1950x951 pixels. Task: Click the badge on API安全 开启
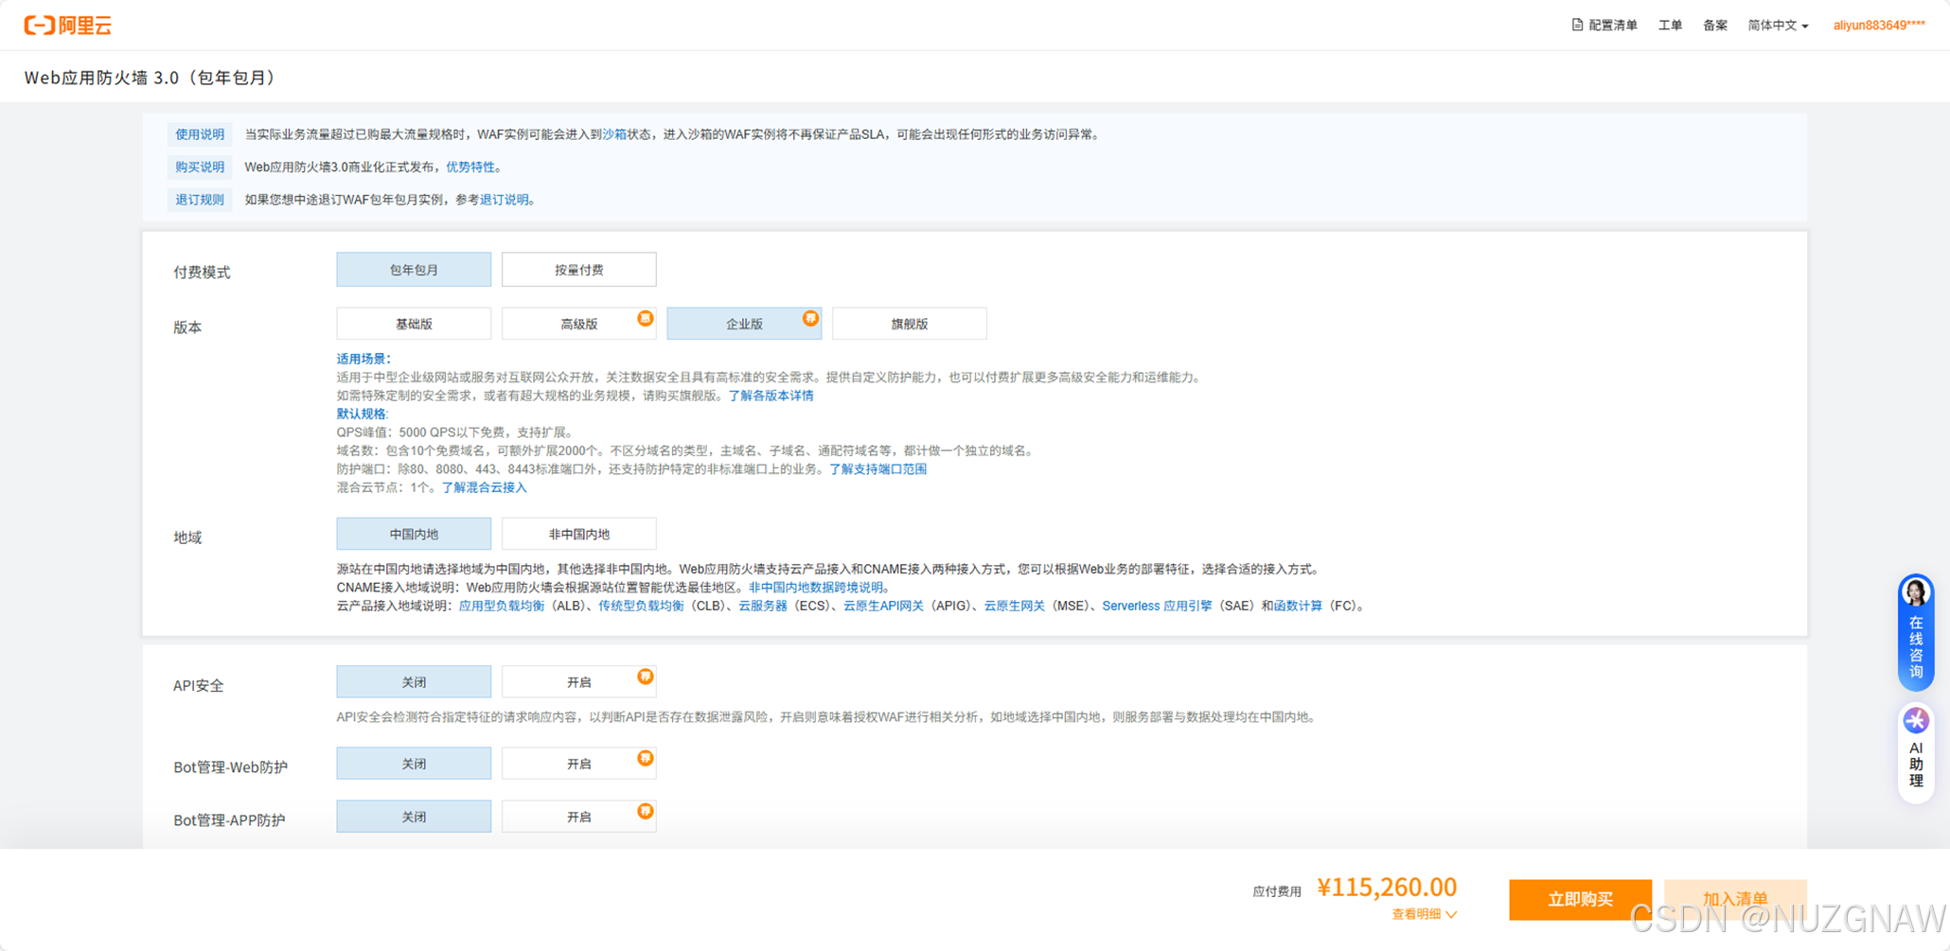coord(645,677)
